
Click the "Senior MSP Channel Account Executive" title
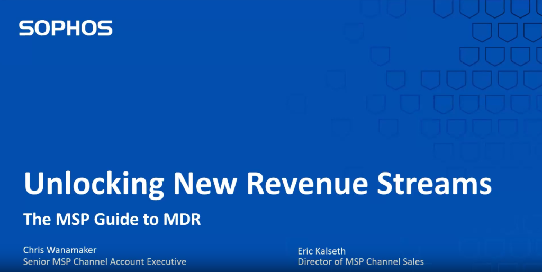[104, 261]
